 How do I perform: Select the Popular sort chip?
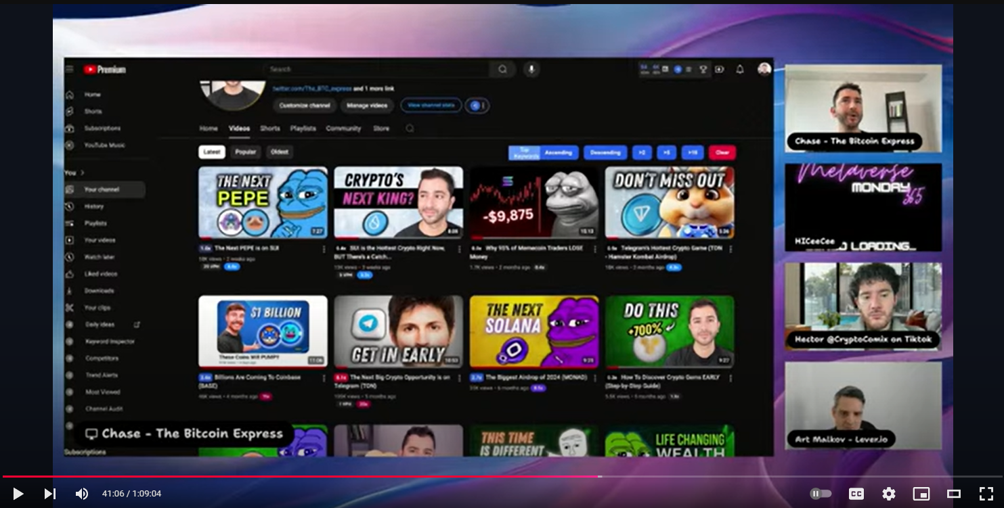click(245, 152)
